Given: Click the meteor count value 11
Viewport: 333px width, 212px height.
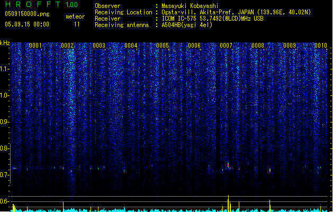Looking at the screenshot, I should click(77, 24).
